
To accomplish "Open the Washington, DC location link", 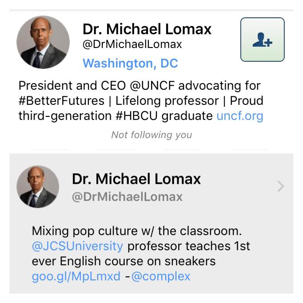I will 130,64.
